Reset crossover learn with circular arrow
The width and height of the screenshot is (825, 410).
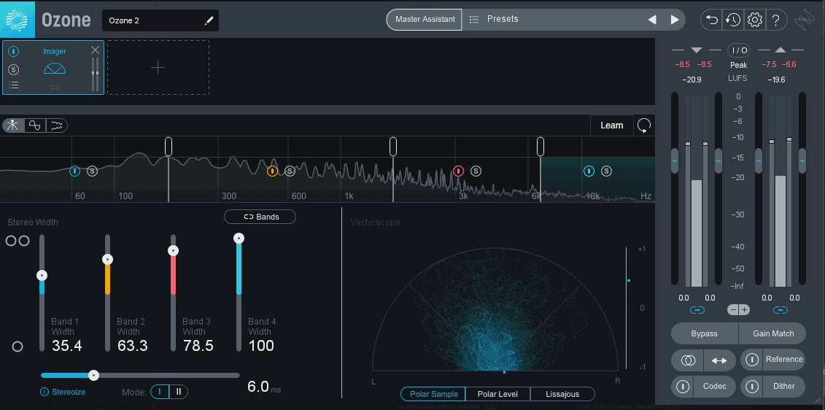click(x=644, y=125)
